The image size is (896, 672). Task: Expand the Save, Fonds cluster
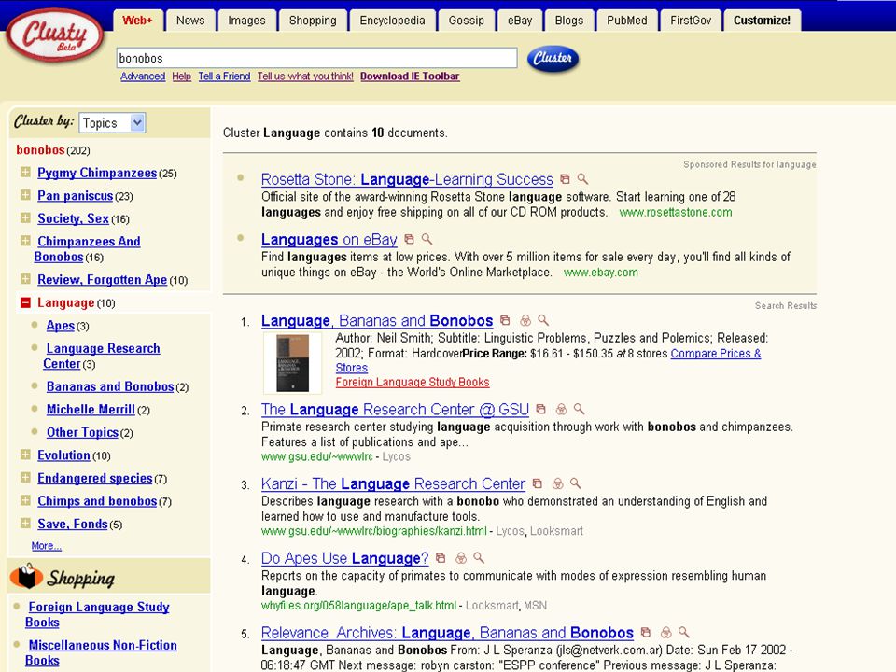coord(26,524)
